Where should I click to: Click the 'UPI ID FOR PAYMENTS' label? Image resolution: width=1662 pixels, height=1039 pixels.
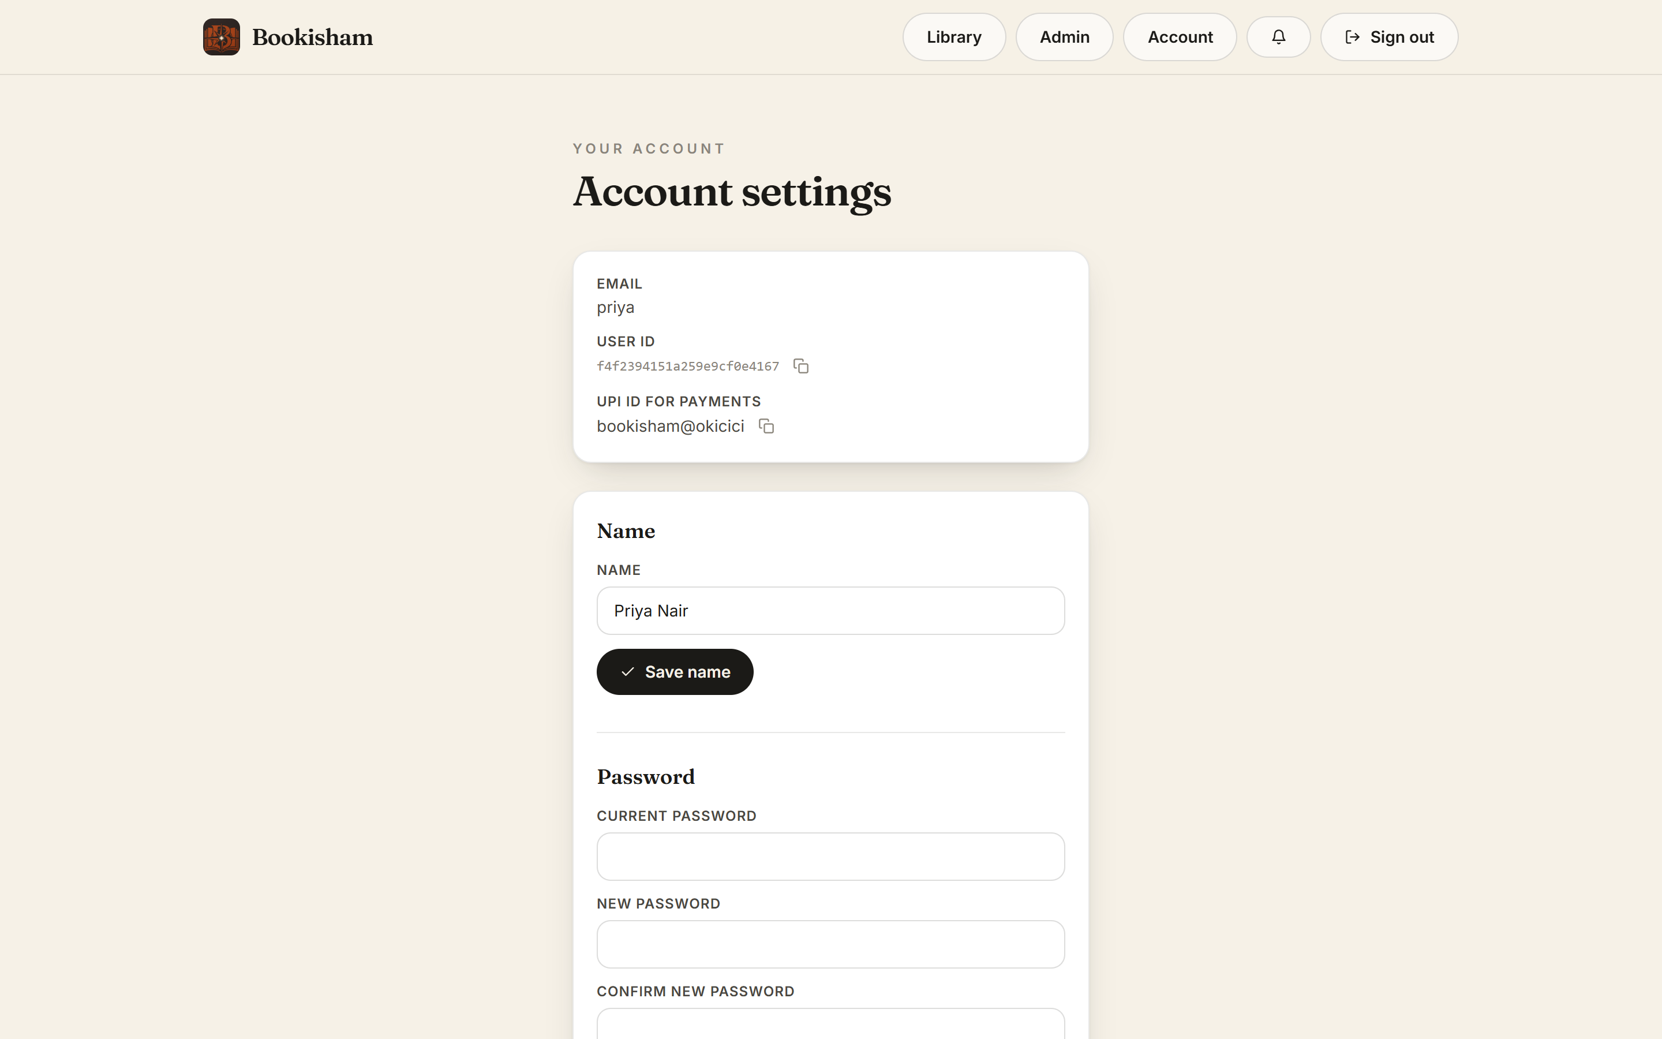coord(679,401)
